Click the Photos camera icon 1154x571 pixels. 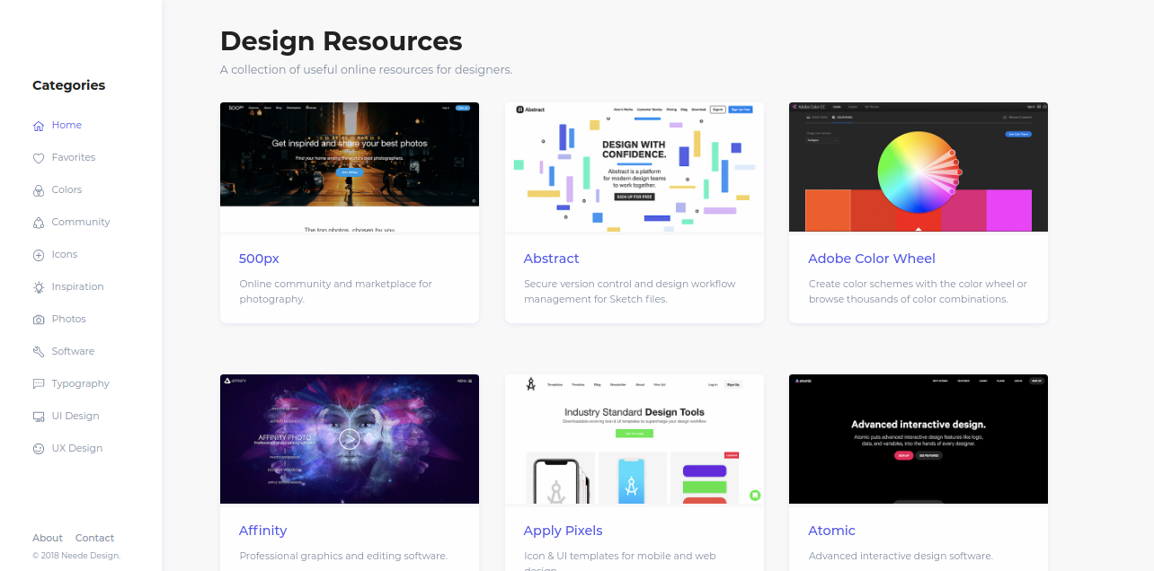tap(39, 320)
